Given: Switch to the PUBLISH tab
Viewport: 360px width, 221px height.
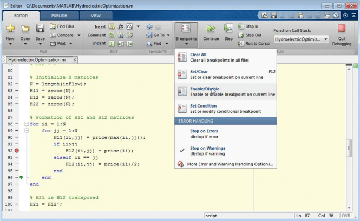Looking at the screenshot, I should click(x=59, y=16).
